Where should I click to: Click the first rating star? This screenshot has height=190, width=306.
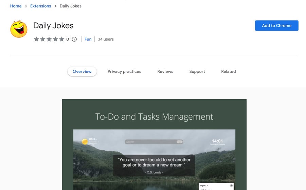[36, 39]
